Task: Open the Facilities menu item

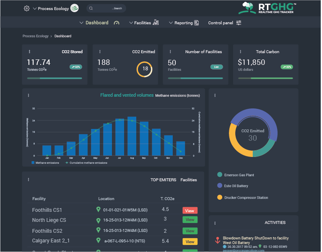Action: 143,23
